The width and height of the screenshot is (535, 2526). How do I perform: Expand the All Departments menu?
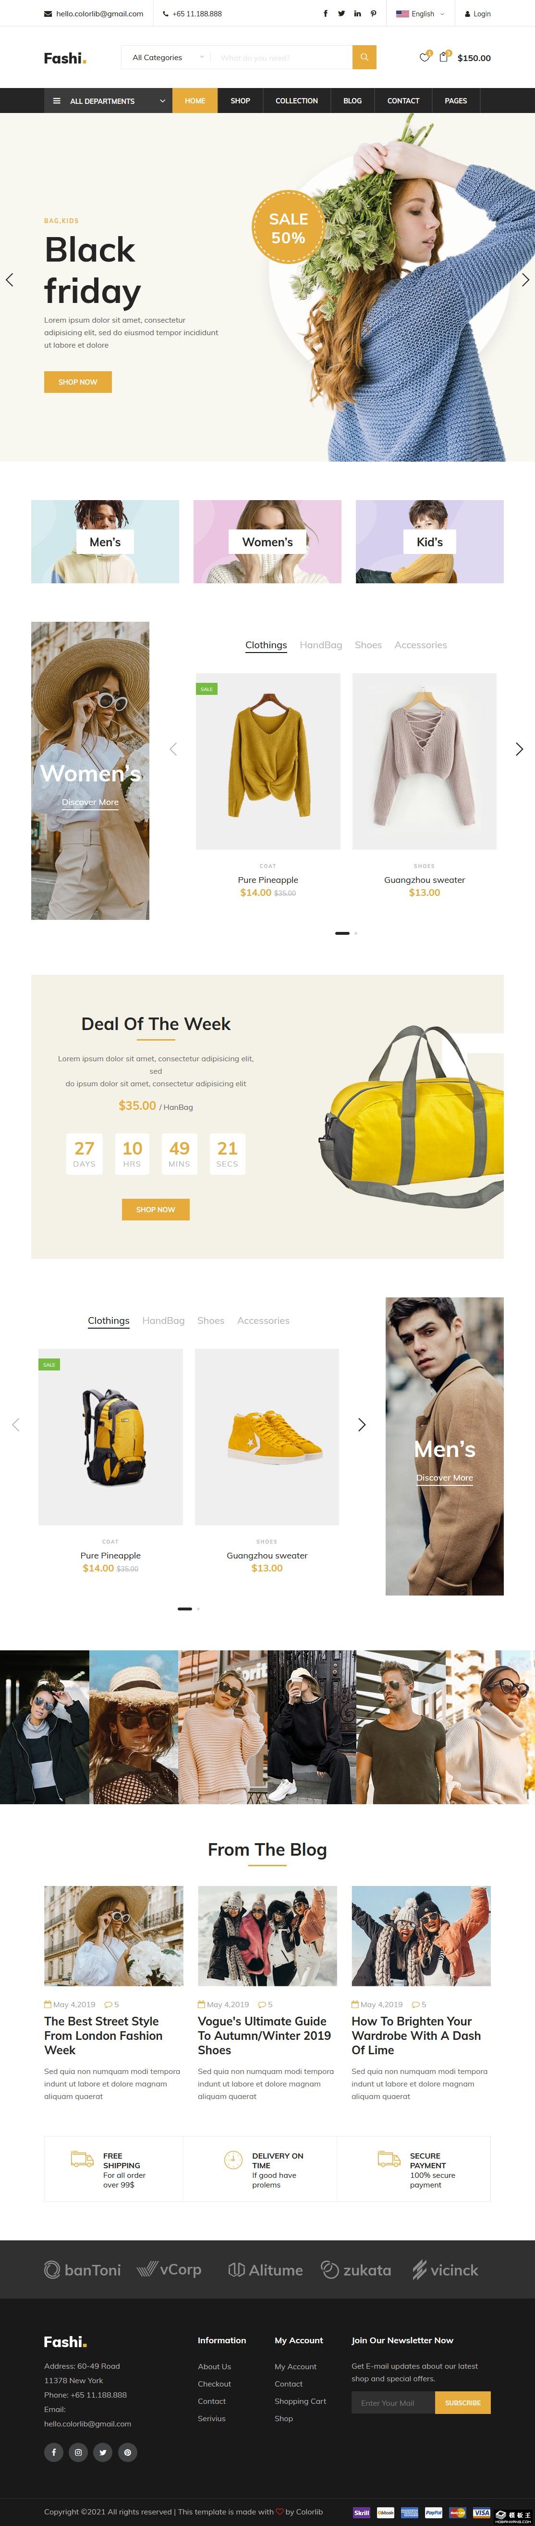109,101
